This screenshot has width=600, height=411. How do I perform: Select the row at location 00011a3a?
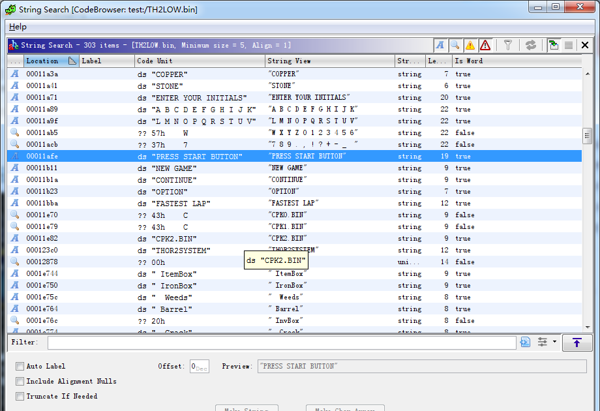pos(294,74)
